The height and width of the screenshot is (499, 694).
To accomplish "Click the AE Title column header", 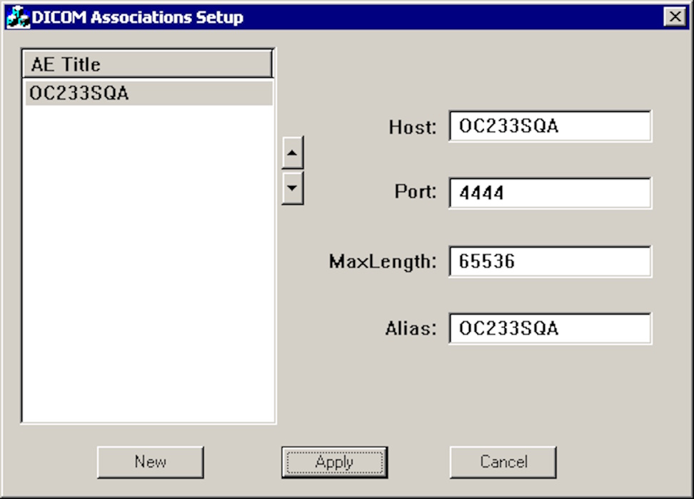I will (x=148, y=64).
